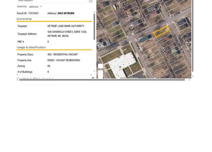
Task: Click the bold 3063 SEYBURN address value
Action: point(66,13)
